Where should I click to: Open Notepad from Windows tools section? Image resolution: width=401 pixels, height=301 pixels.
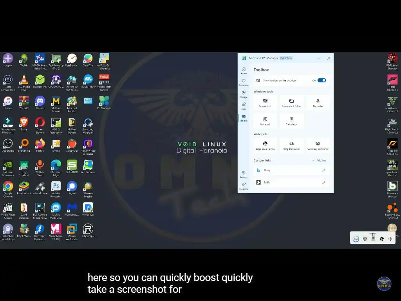coord(265,121)
